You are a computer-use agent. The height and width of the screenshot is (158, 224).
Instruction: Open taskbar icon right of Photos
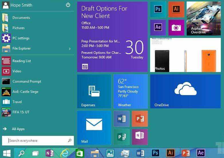[125, 153]
